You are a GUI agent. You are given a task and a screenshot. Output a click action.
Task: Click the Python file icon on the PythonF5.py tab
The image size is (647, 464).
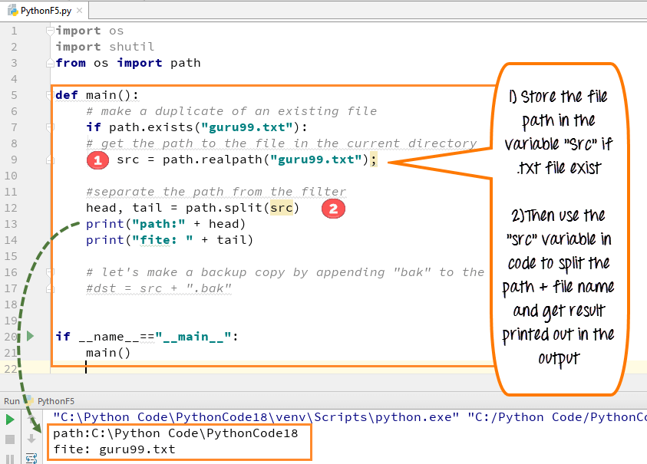click(x=12, y=10)
